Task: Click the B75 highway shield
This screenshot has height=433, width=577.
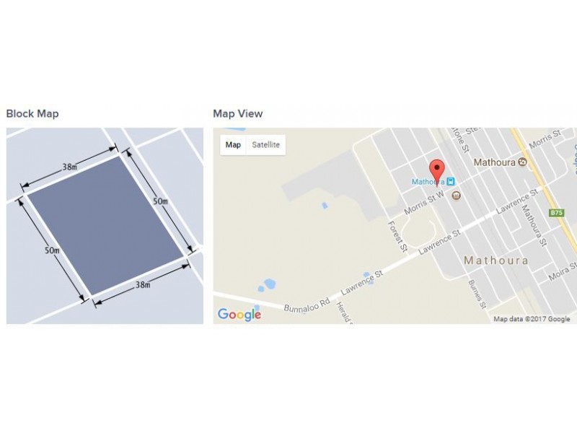Action: [556, 213]
